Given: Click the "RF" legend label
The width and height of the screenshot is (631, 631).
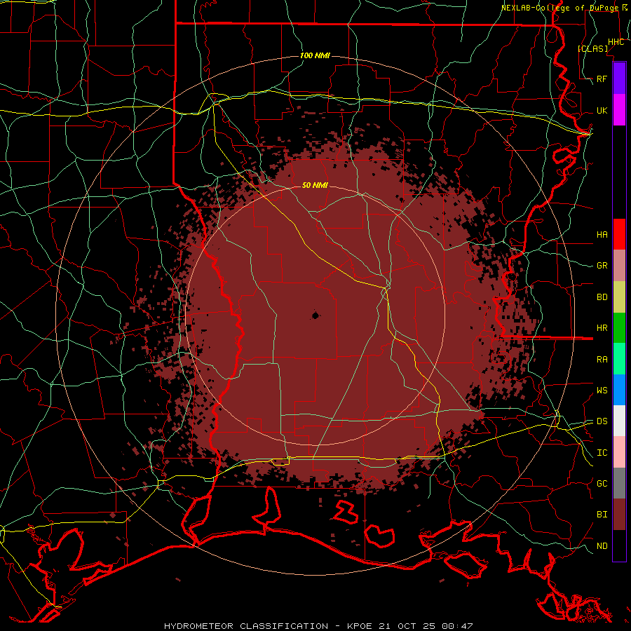Looking at the screenshot, I should coord(602,79).
